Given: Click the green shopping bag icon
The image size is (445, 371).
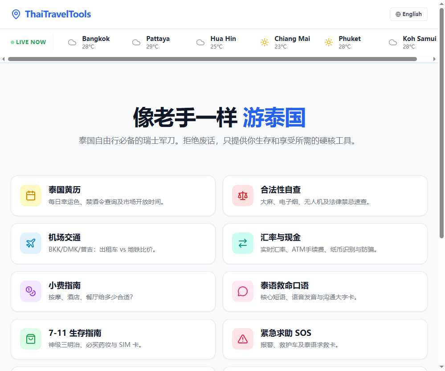Looking at the screenshot, I should pos(31,339).
